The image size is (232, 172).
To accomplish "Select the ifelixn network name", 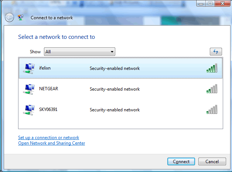I will (45, 68).
